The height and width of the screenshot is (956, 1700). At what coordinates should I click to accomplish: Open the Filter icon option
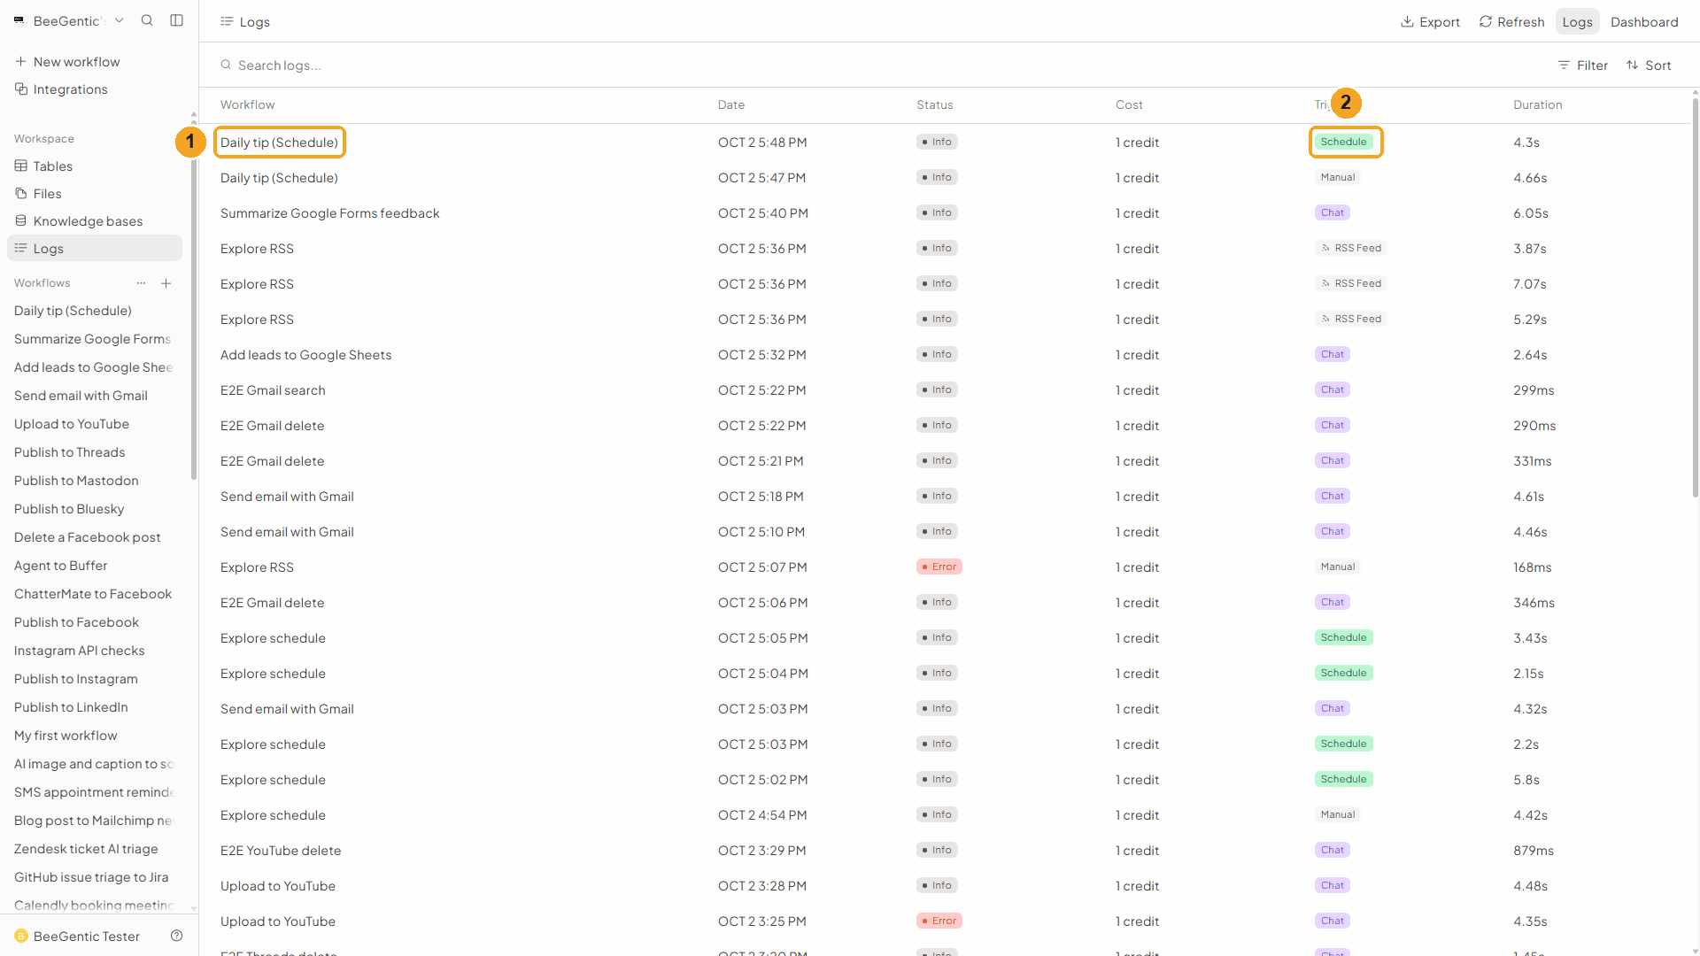1564,66
